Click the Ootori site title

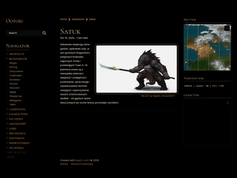14,21
